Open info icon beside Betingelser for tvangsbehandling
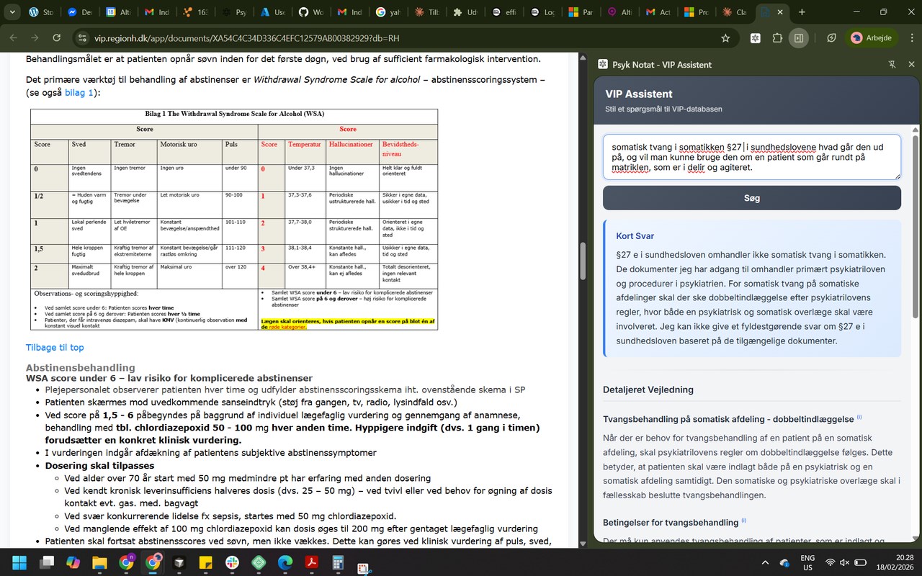 (x=744, y=521)
